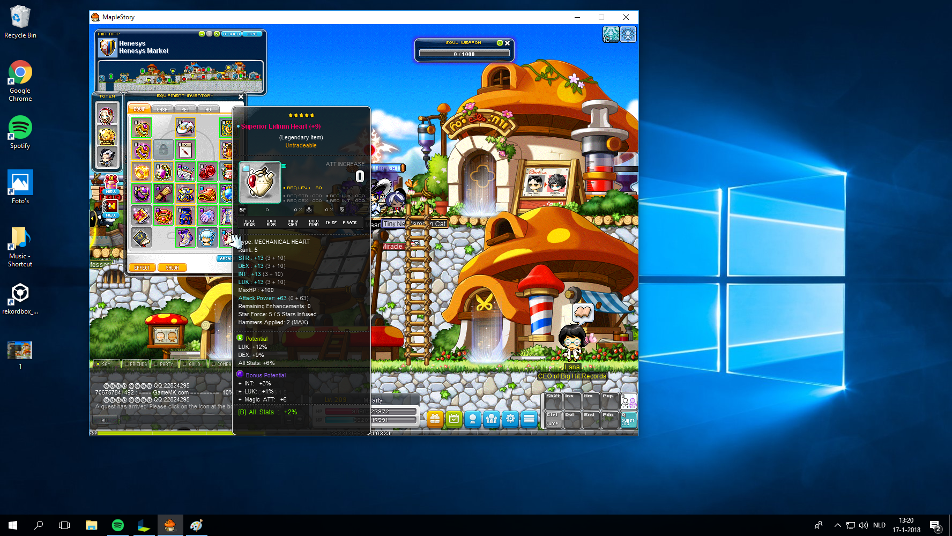Click the blue and gold top armor

185,193
